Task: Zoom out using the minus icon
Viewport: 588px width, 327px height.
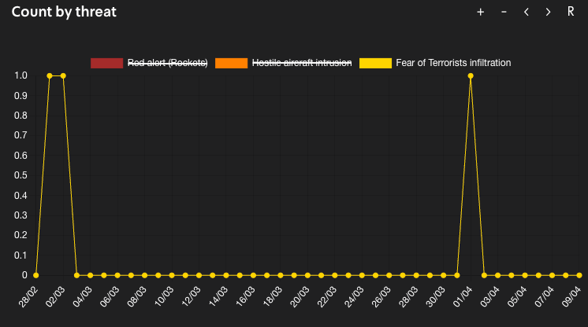Action: point(504,12)
